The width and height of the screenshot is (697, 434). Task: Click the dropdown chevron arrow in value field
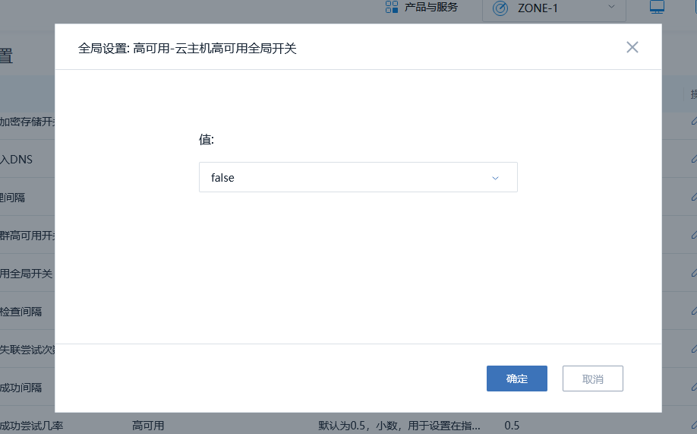(x=495, y=178)
